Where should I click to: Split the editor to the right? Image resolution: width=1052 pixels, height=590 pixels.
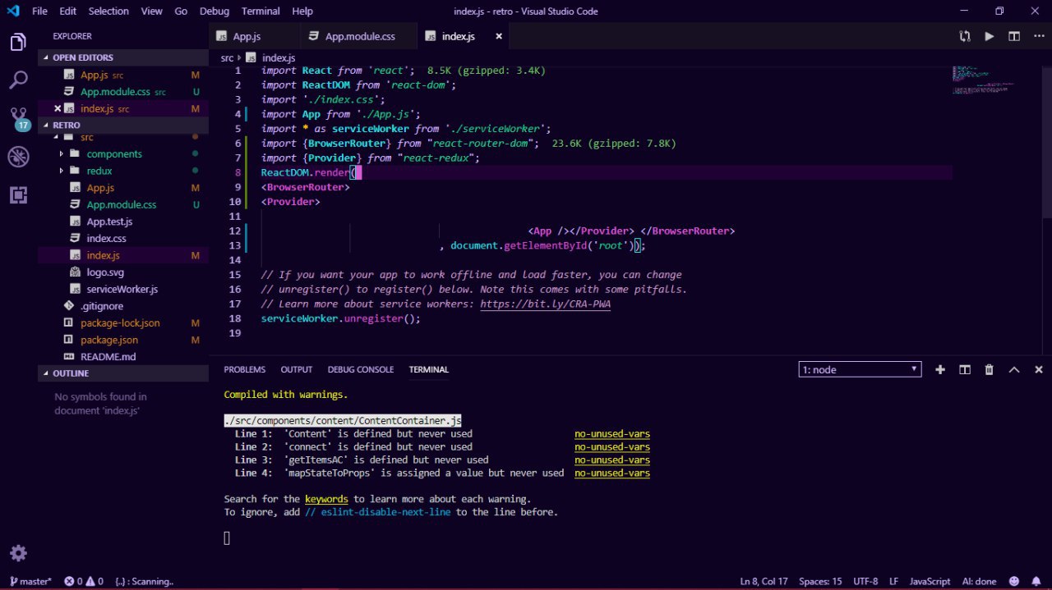click(x=1014, y=36)
